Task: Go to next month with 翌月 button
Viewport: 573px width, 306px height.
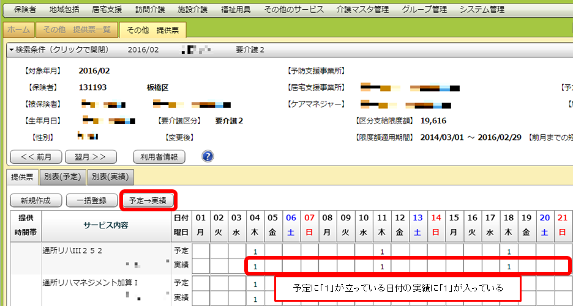Action: tap(91, 156)
